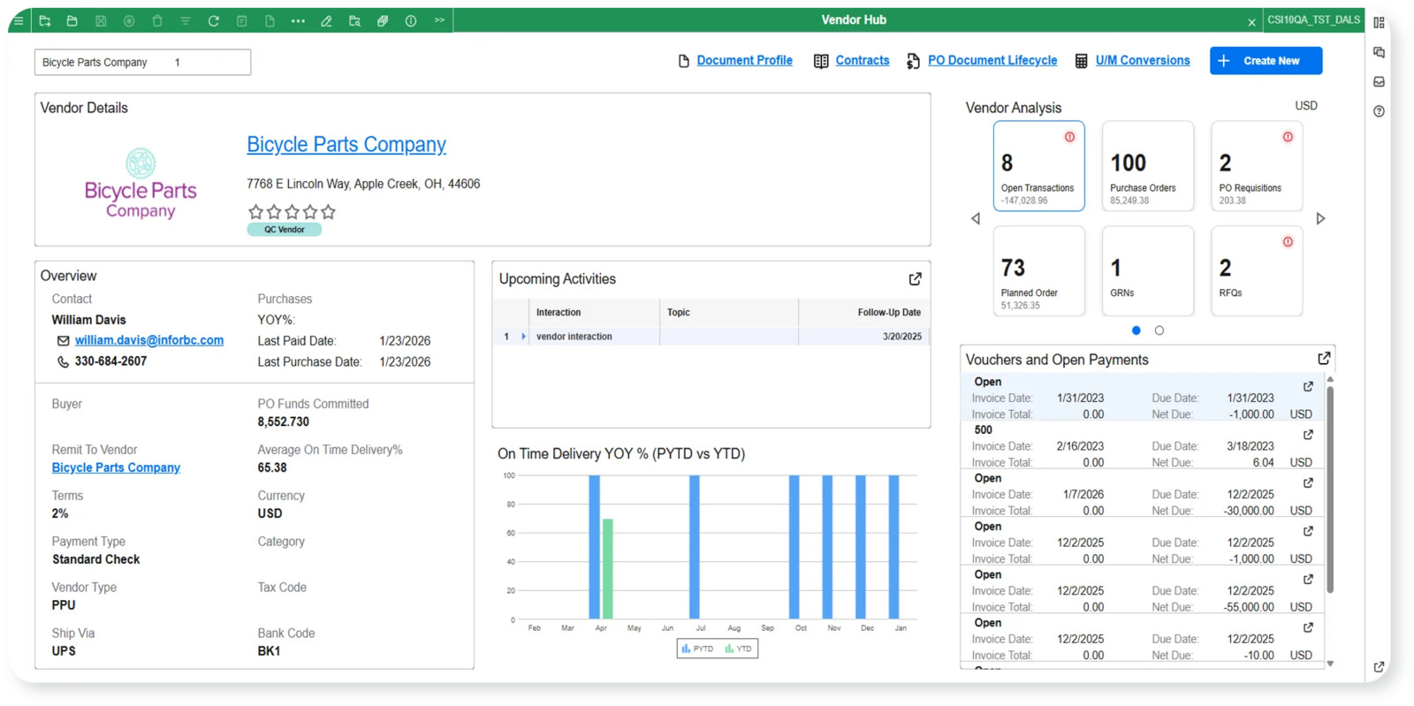Image resolution: width=1414 pixels, height=706 pixels.
Task: Open the Bicycle Parts Company heading link
Action: click(x=346, y=144)
